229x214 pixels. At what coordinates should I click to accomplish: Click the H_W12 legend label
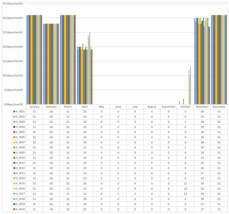[x=20, y=168]
